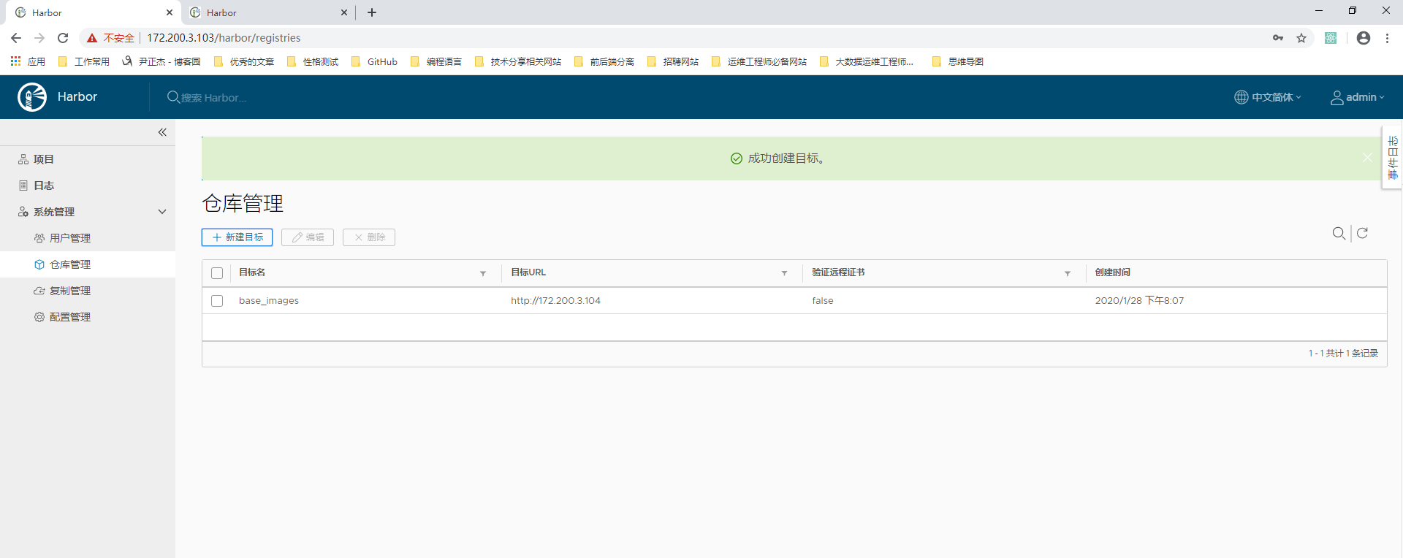Open 配置管理 configuration page
This screenshot has height=558, width=1403.
click(x=70, y=317)
